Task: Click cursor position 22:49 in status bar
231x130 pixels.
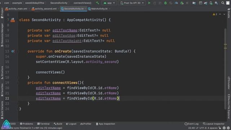Action: tap(191, 128)
